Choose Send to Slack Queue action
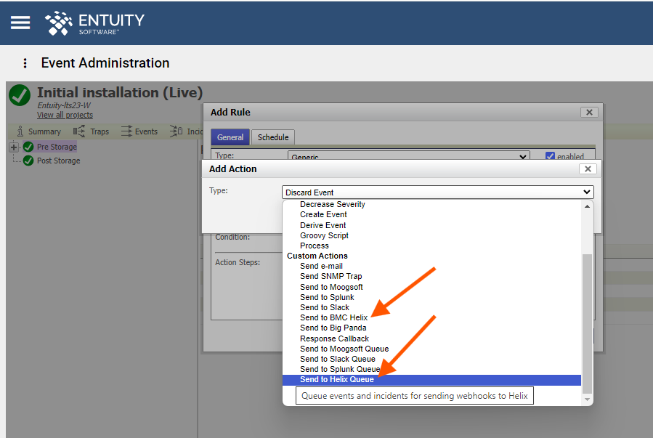 pos(337,359)
